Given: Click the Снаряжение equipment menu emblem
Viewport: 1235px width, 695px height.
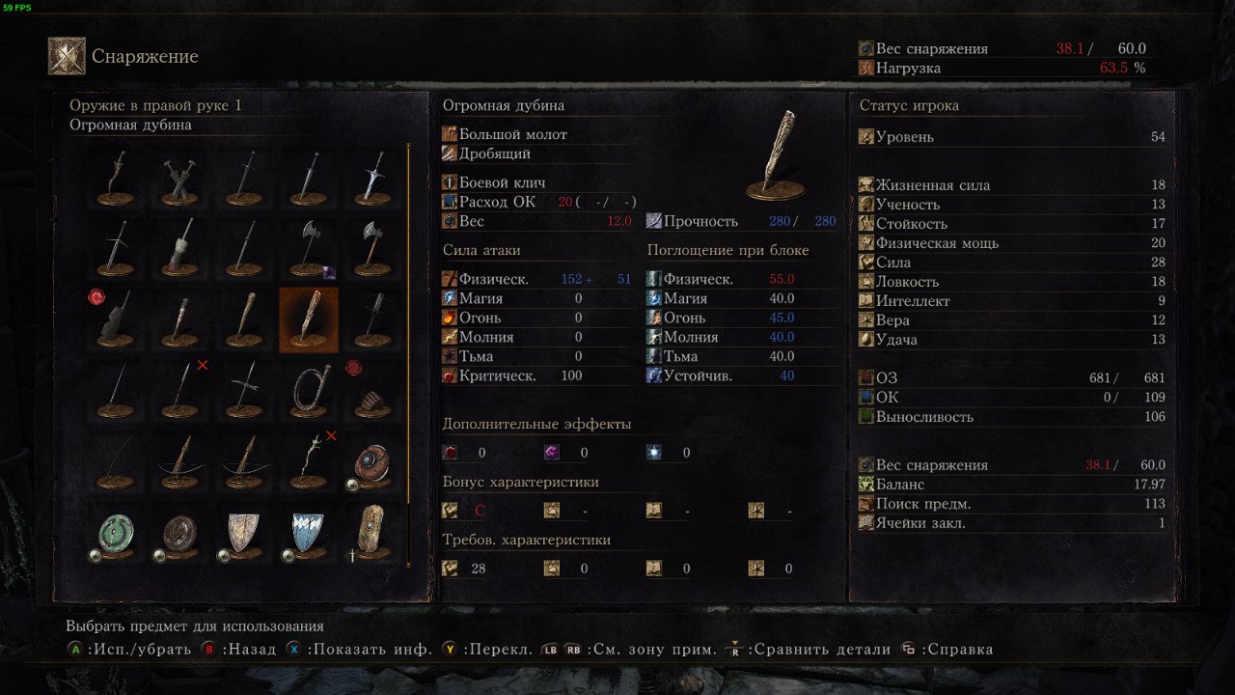Looking at the screenshot, I should [x=67, y=56].
